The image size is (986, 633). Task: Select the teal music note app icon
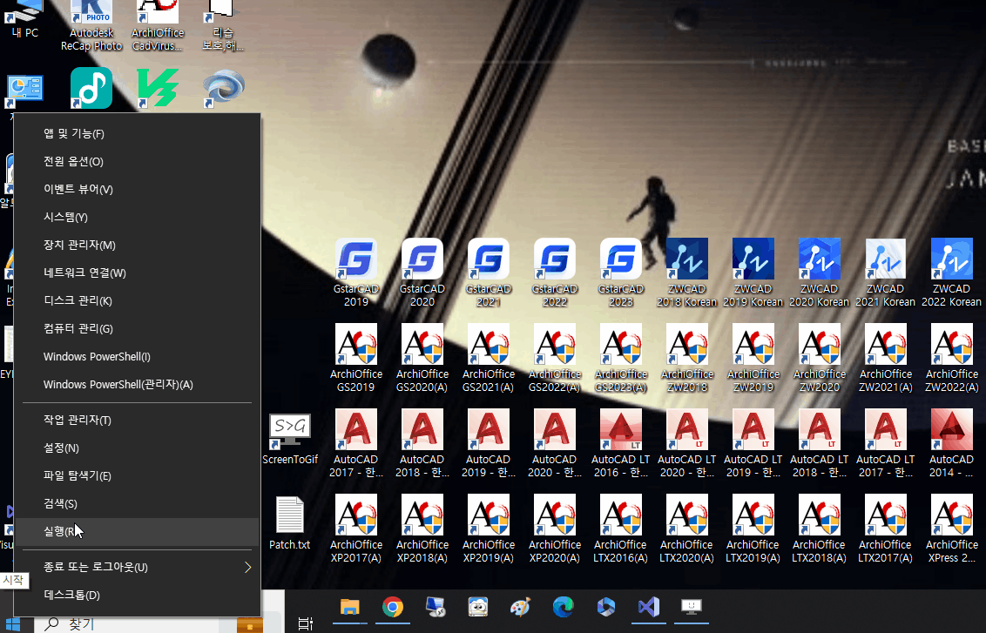(91, 88)
